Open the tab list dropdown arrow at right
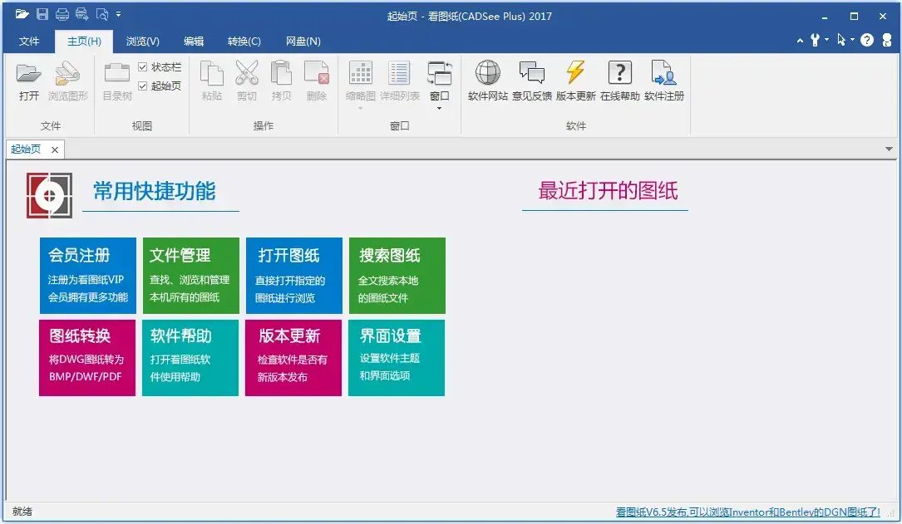This screenshot has width=902, height=524. coord(889,149)
